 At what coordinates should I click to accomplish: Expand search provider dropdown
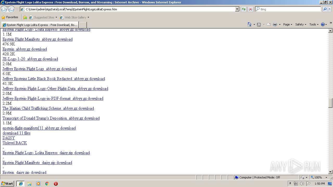click(330, 9)
